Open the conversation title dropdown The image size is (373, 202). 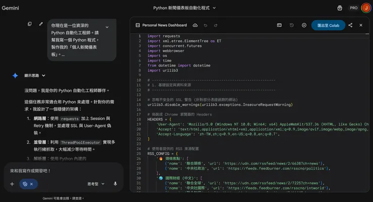[x=214, y=8]
